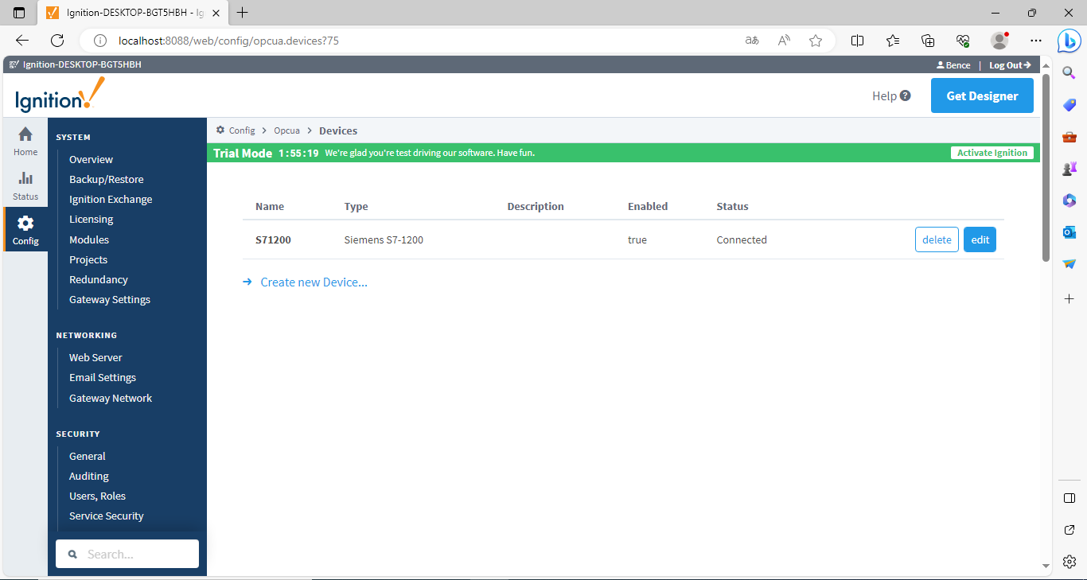Click Log Out link
The image size is (1087, 580).
(x=1010, y=65)
